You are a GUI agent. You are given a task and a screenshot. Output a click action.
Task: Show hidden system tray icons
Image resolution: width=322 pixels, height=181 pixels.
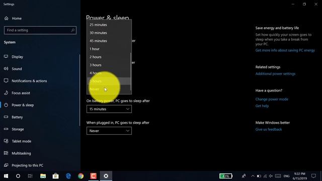(253, 176)
